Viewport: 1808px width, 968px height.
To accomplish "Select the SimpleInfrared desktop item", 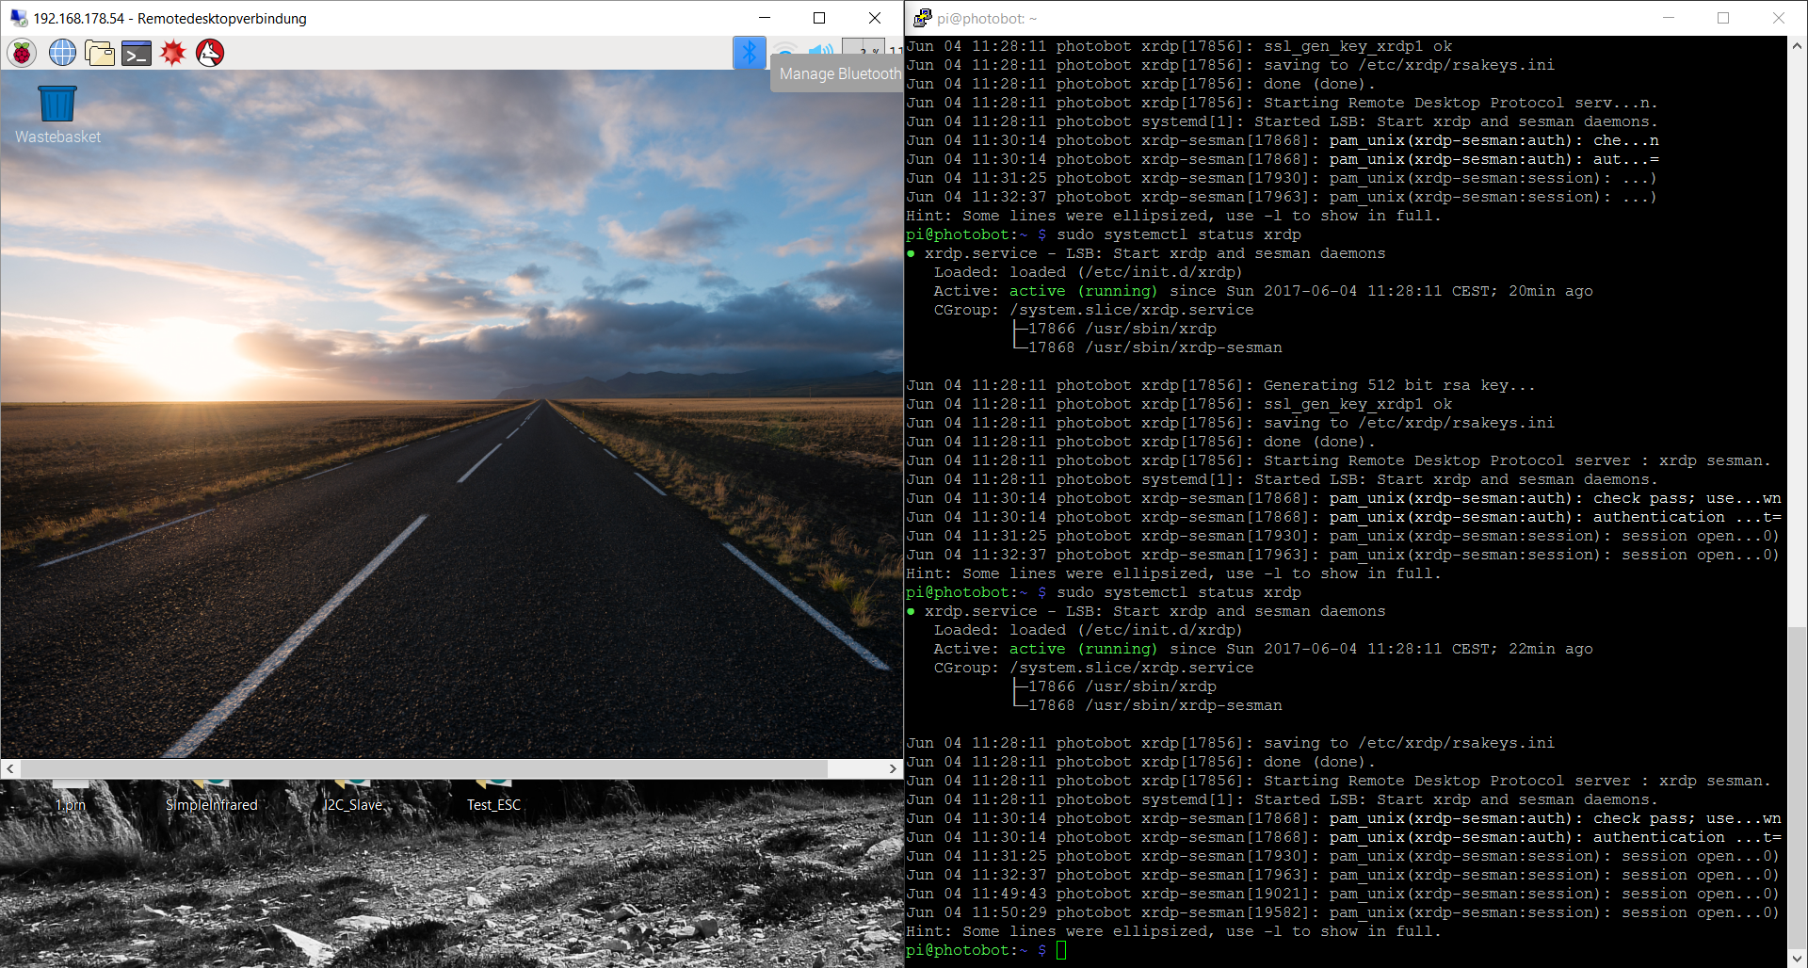I will [212, 797].
